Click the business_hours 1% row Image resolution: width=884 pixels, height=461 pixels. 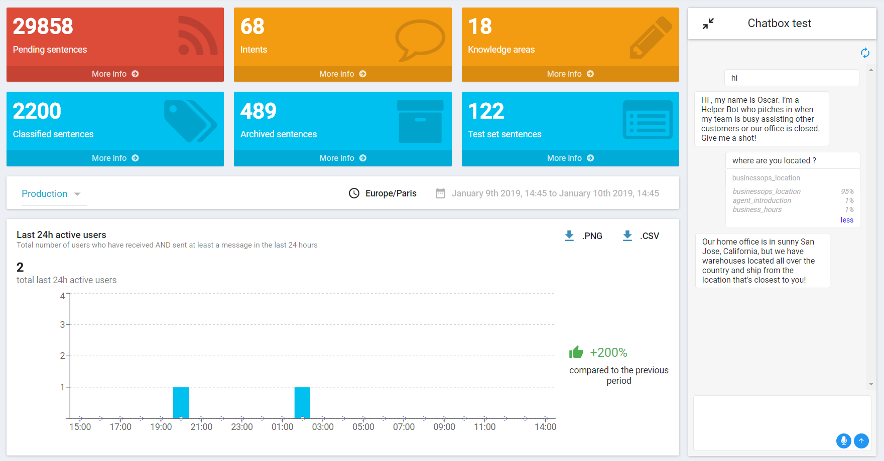tap(793, 209)
